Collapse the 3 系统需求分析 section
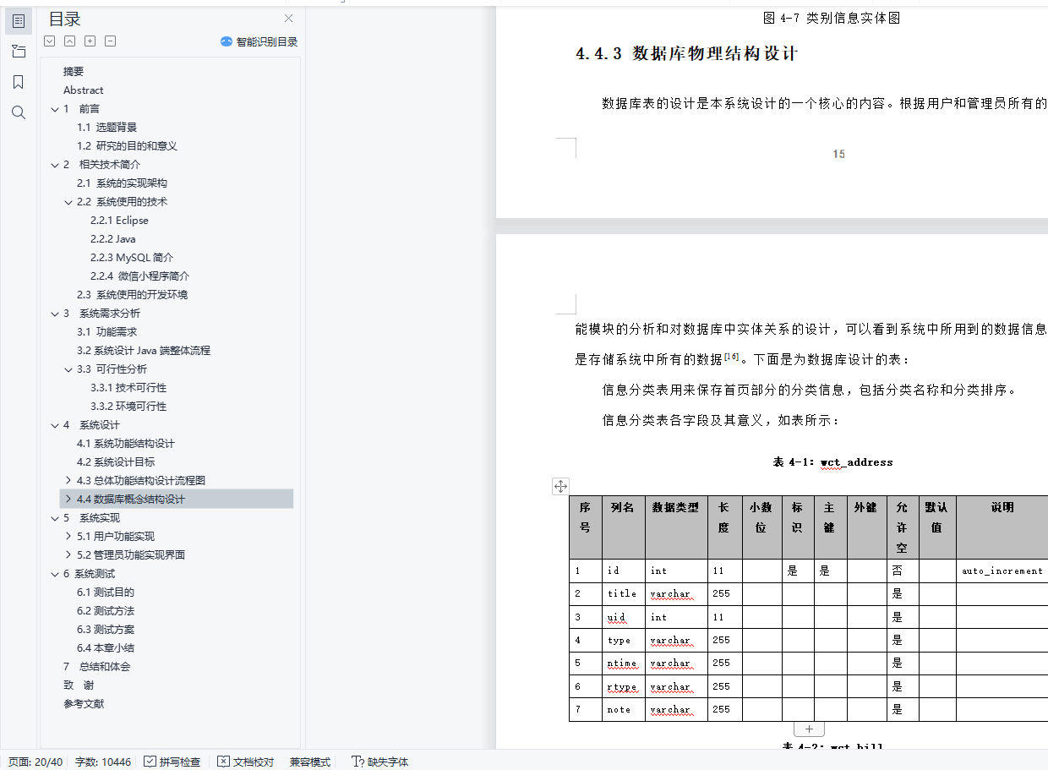 tap(55, 314)
